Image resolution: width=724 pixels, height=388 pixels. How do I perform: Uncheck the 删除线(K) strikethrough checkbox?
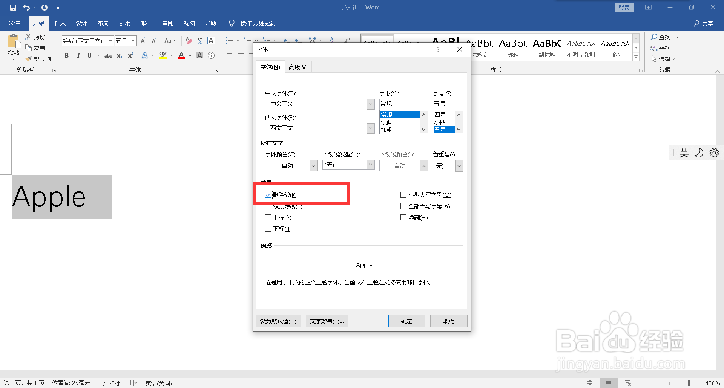(x=268, y=195)
